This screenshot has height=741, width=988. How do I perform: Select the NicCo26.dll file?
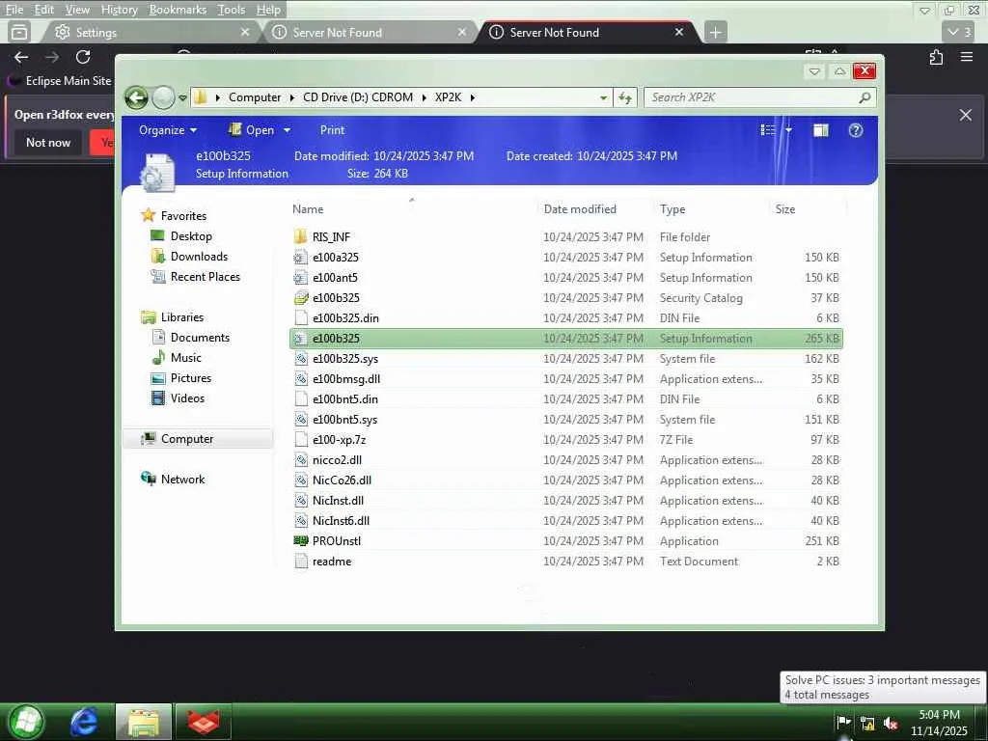coord(342,480)
